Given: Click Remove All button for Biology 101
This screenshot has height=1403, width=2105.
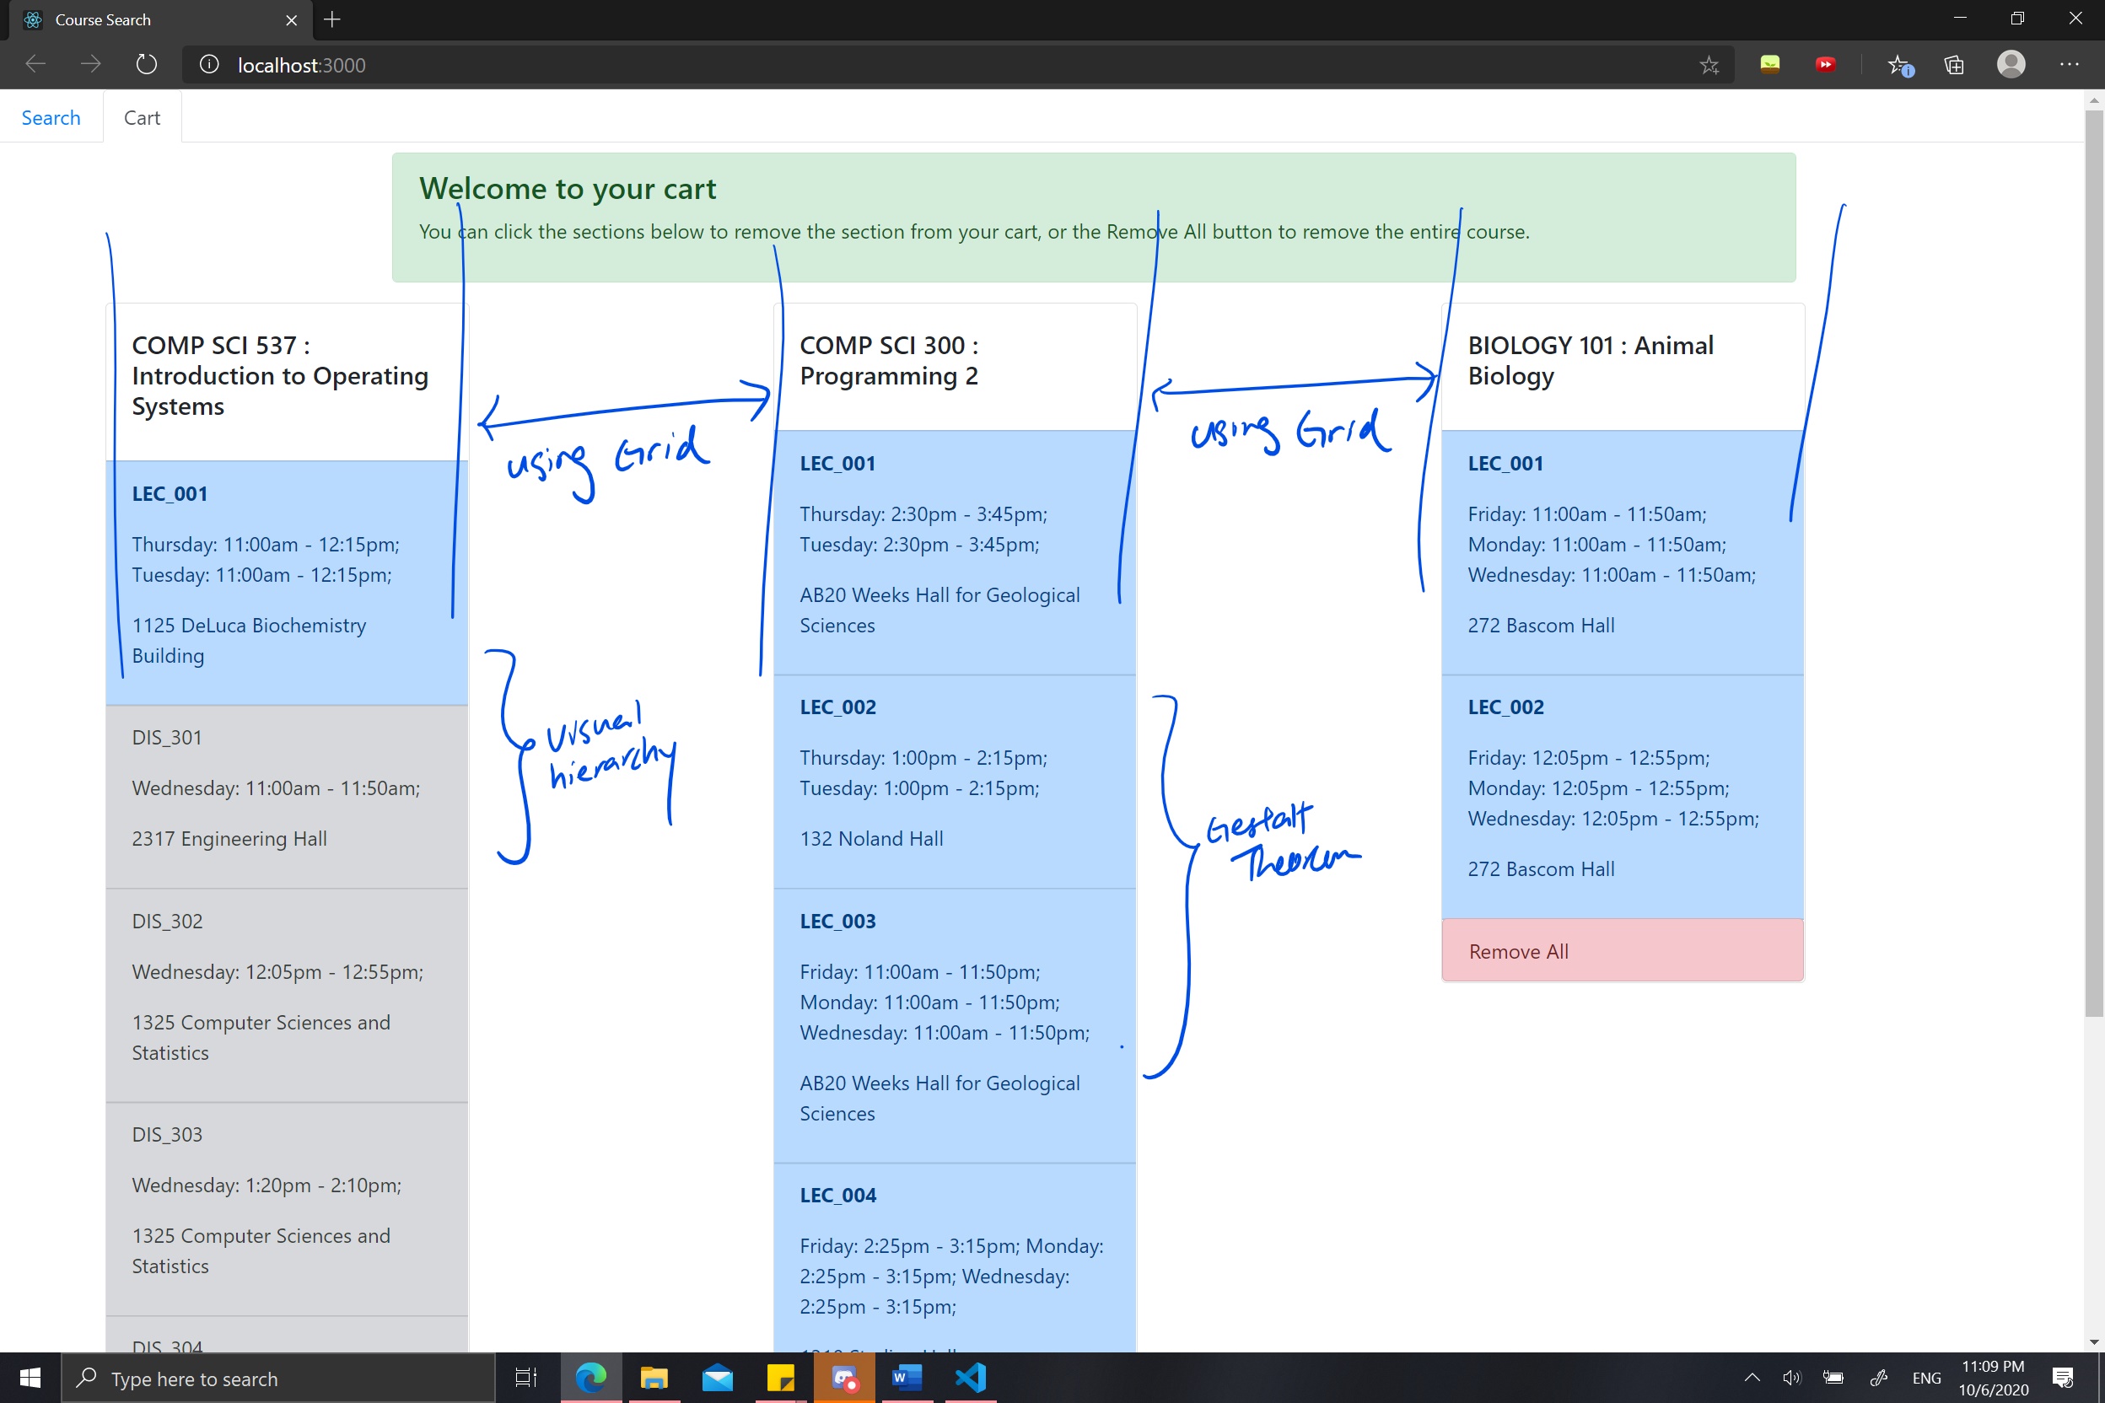Looking at the screenshot, I should 1623,950.
